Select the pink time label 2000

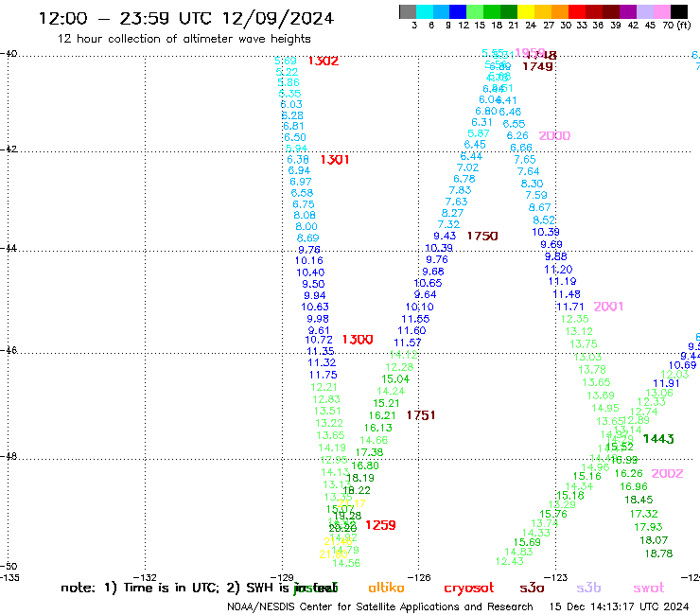pos(554,136)
